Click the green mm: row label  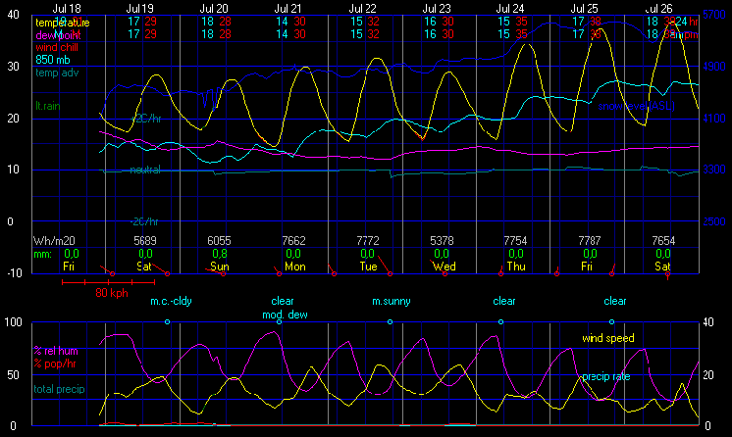point(42,254)
